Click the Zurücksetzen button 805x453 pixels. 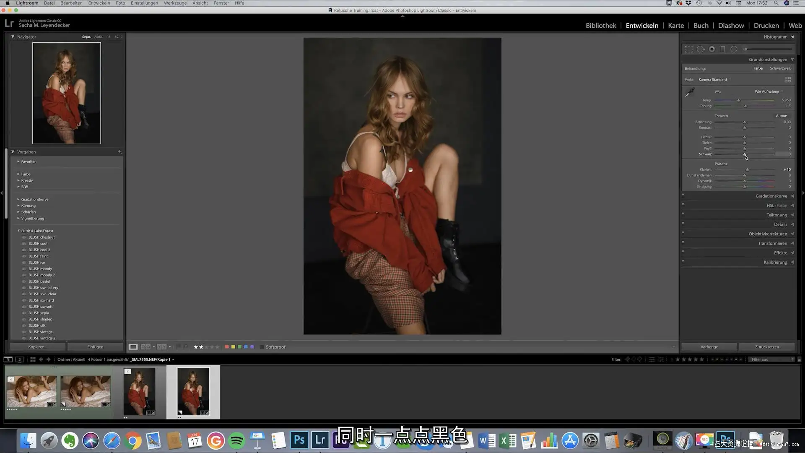[x=766, y=347]
